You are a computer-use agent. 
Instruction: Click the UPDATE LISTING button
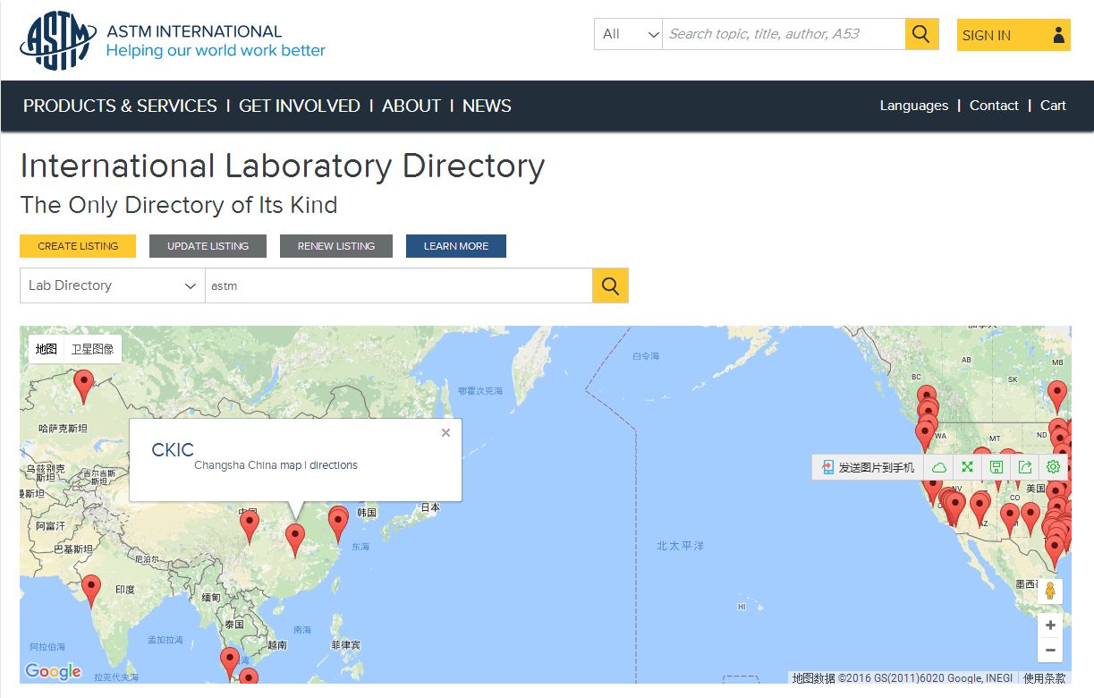(x=208, y=246)
